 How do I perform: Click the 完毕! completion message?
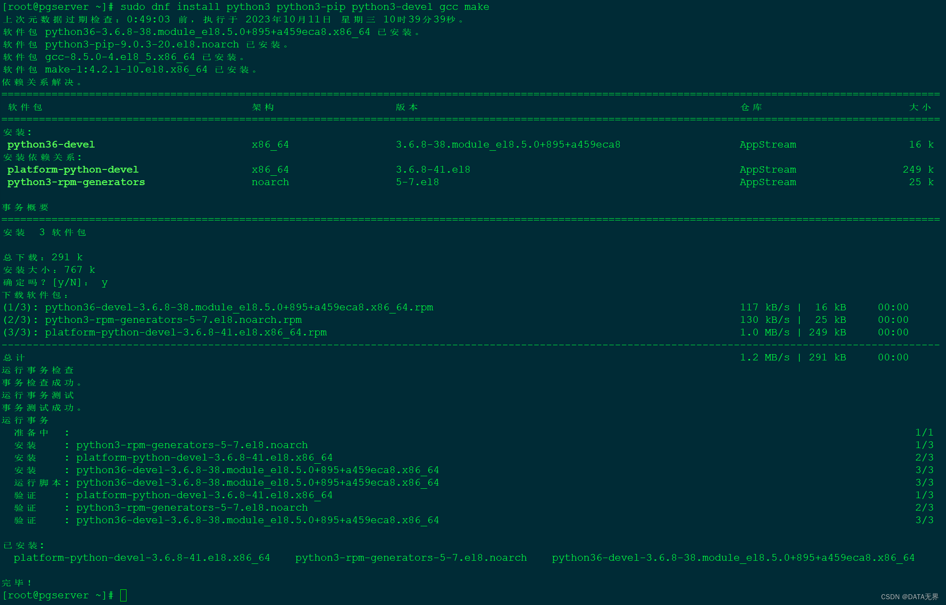click(x=17, y=583)
